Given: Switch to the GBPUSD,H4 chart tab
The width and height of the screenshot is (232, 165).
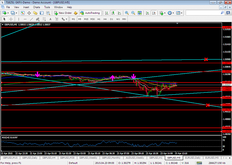Looking at the screenshot, I should (x=49, y=158).
